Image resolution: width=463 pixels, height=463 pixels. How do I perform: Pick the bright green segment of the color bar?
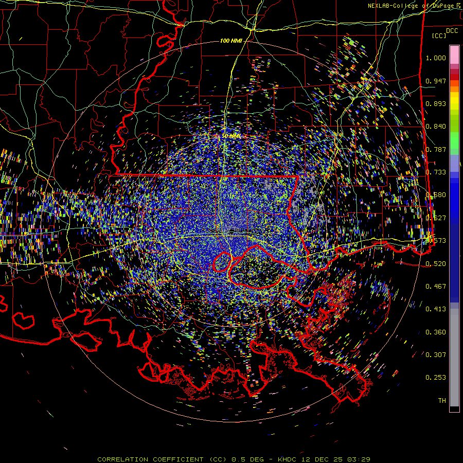tap(454, 140)
